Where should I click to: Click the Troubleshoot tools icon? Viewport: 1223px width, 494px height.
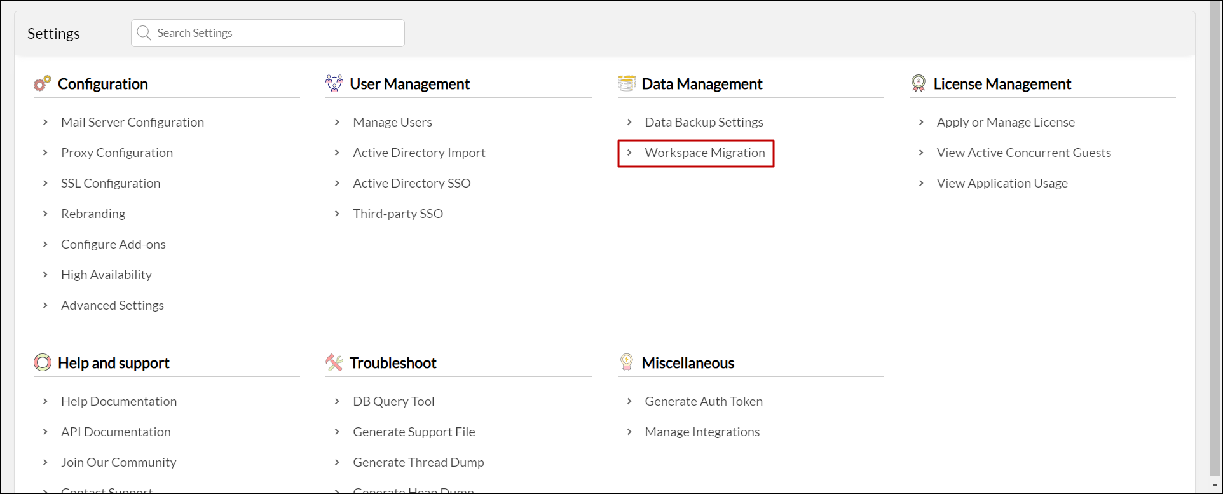334,362
